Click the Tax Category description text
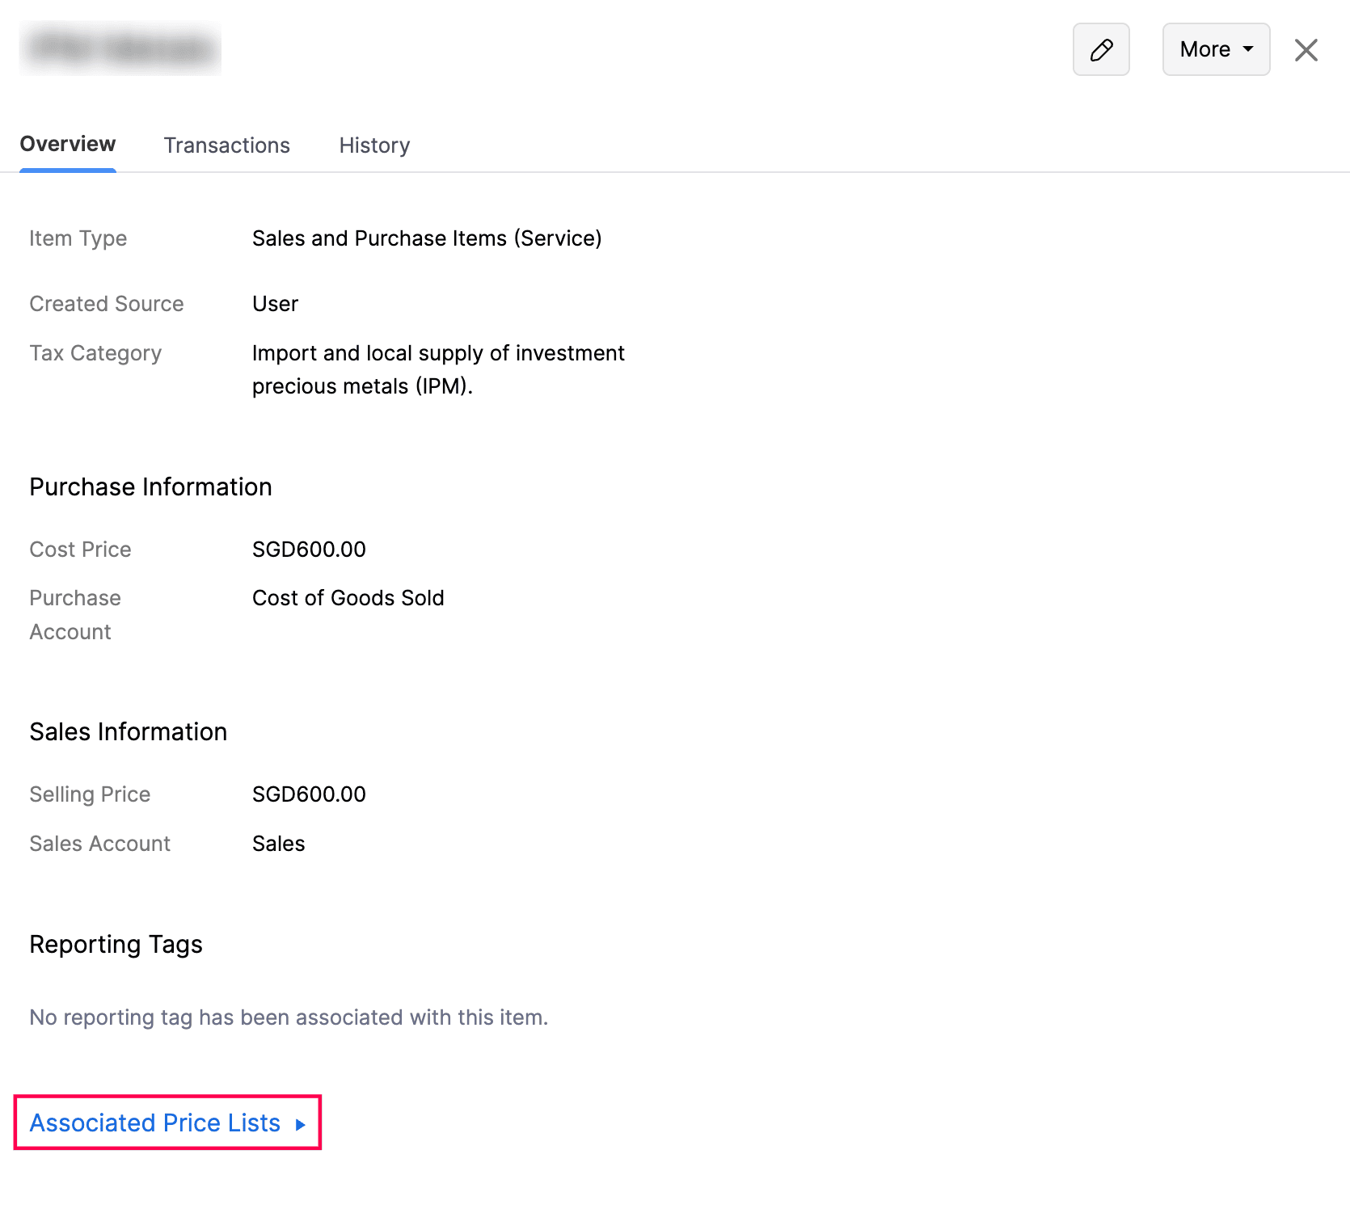Image resolution: width=1350 pixels, height=1230 pixels. tap(437, 369)
